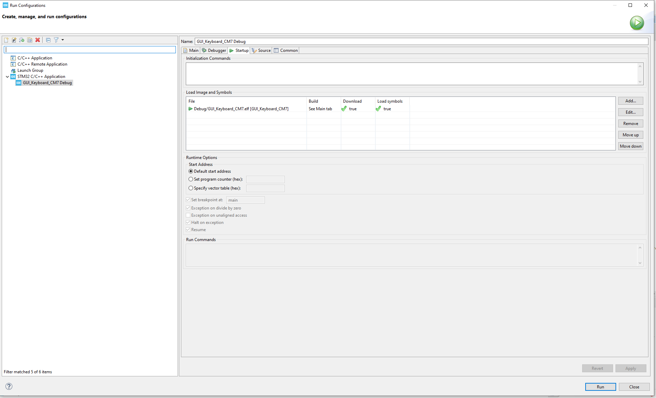Screen dimensions: 656x398
Task: Choose Specify vector table (hex) option
Action: tap(191, 188)
